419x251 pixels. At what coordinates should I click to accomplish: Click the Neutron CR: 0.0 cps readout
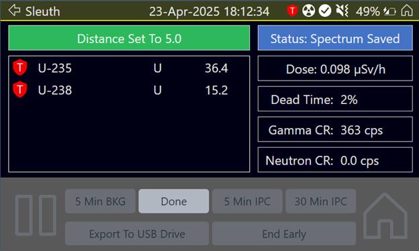point(335,160)
